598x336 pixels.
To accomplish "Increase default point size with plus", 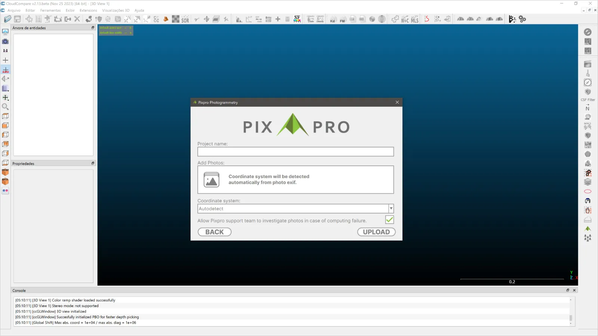I will [130, 28].
